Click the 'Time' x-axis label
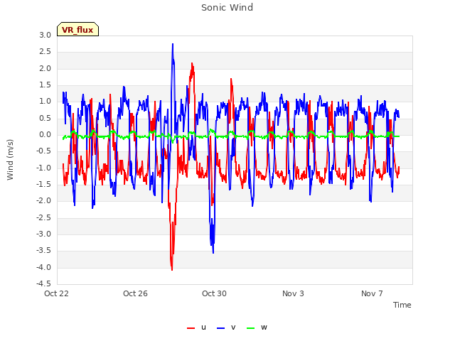The width and height of the screenshot is (455, 341). (402, 305)
